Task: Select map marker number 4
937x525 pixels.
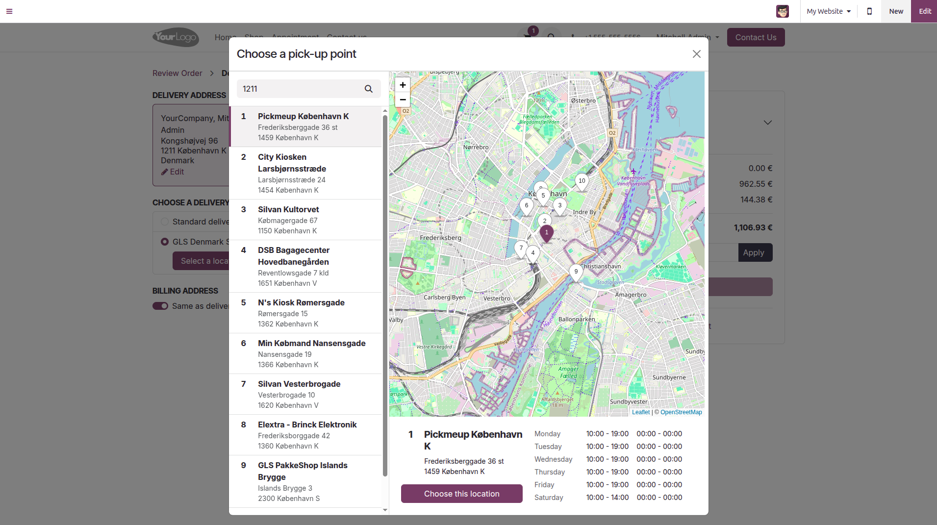Action: click(533, 254)
